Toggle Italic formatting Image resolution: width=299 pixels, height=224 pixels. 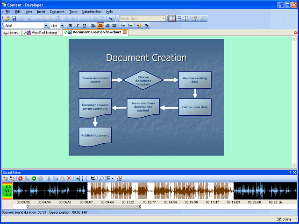tap(78, 26)
